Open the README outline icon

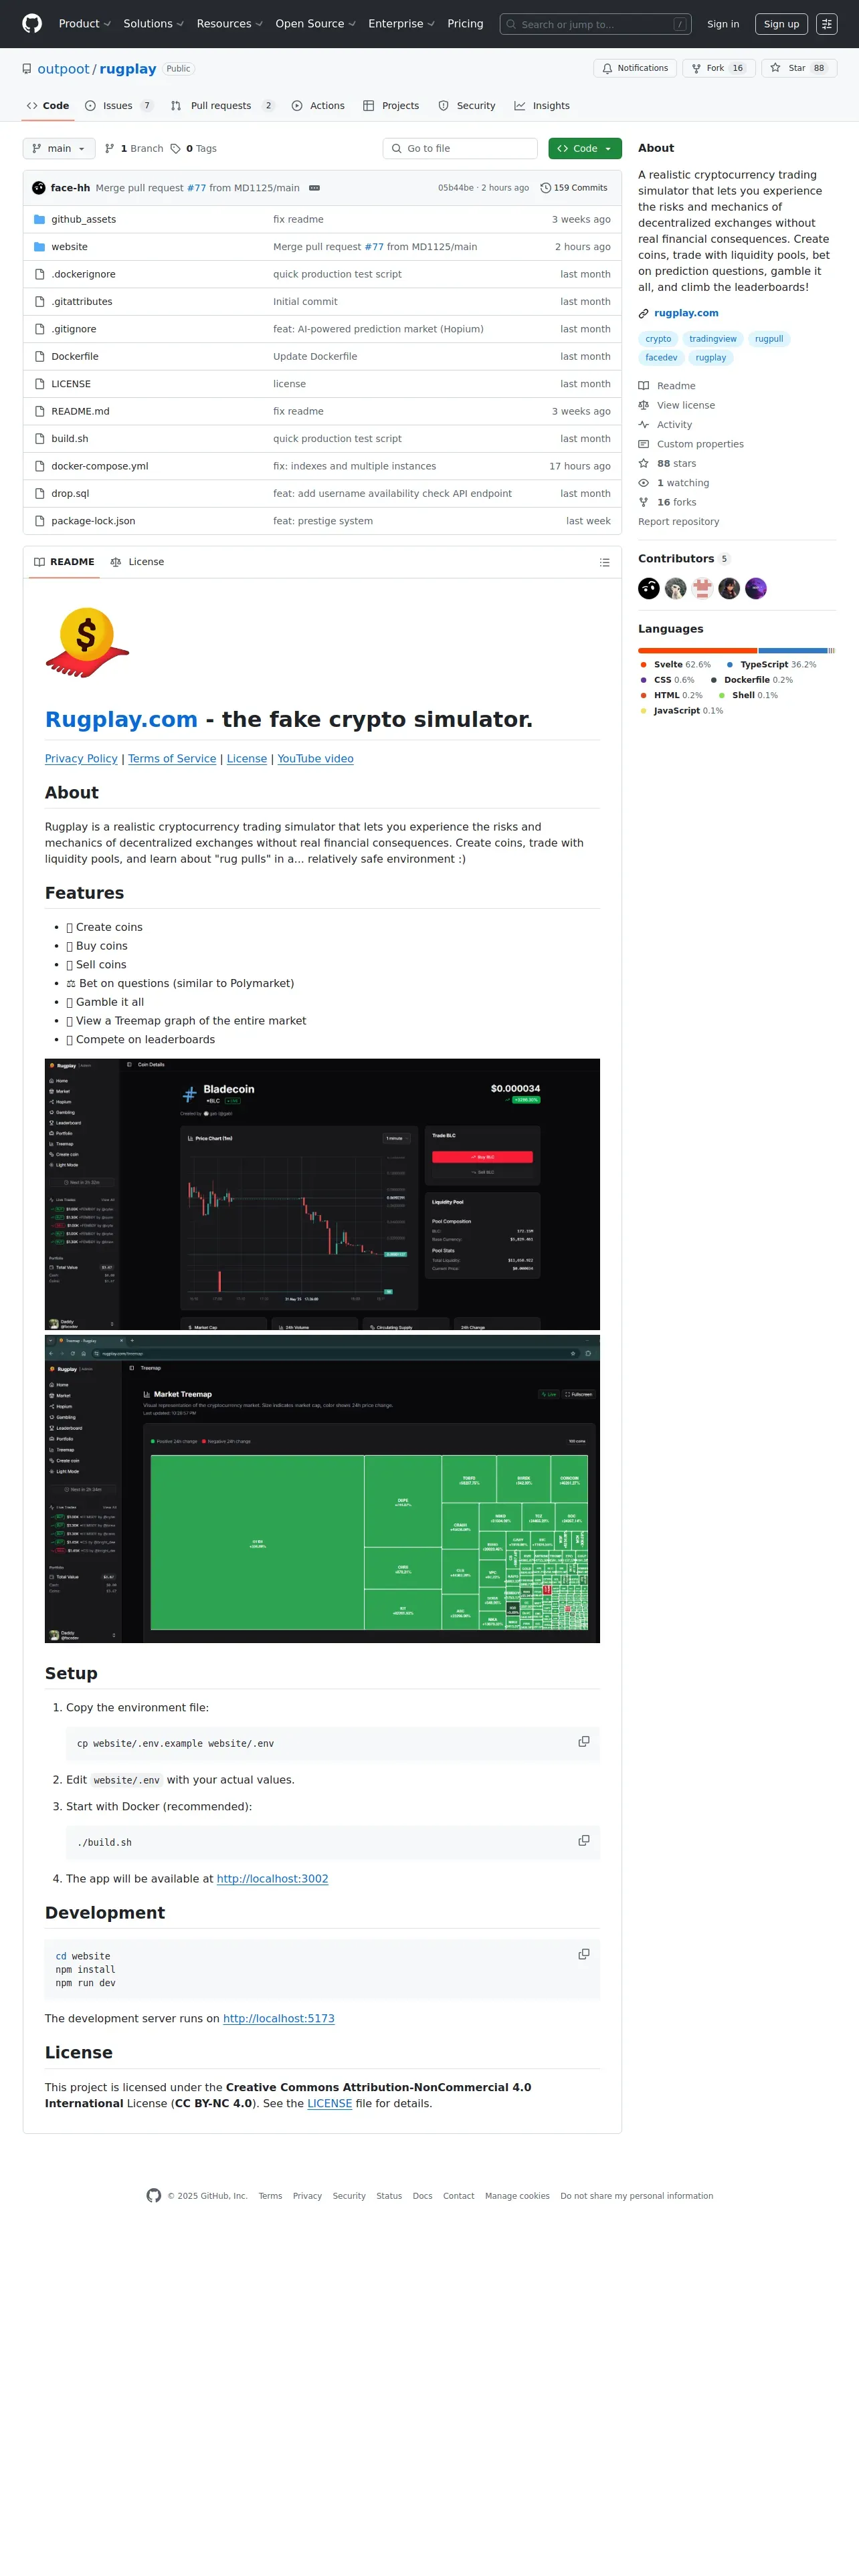tap(604, 563)
